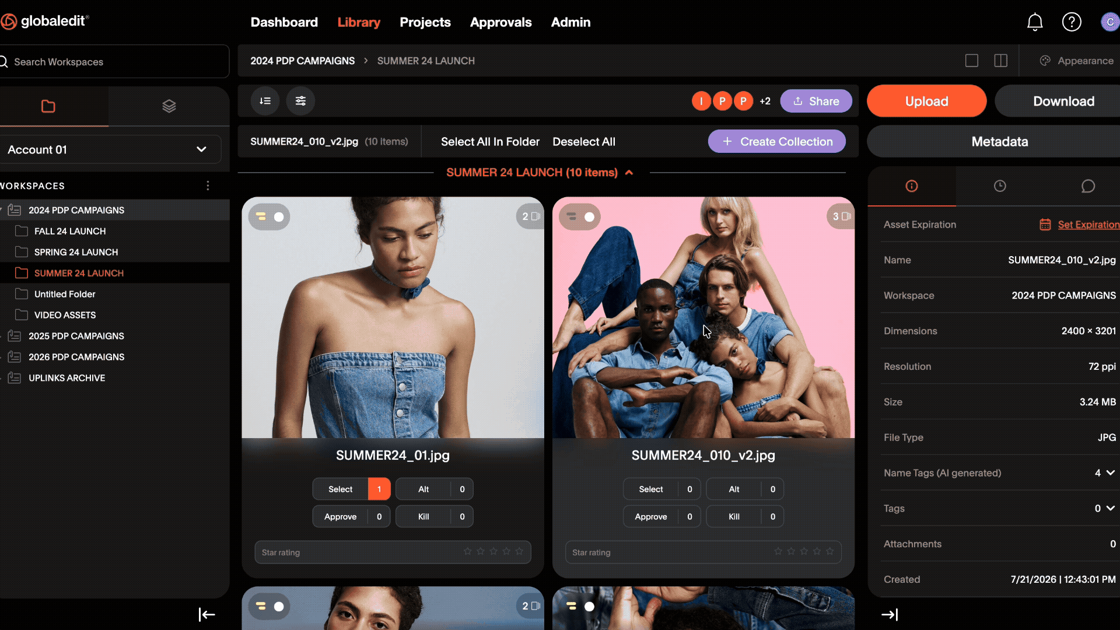Toggle Approve mark on SUMMER24_01.jpg

click(351, 517)
